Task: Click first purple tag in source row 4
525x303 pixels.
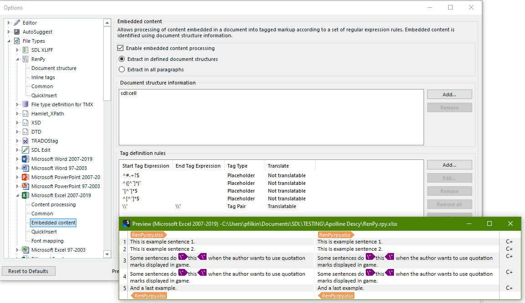Action: 182,273
